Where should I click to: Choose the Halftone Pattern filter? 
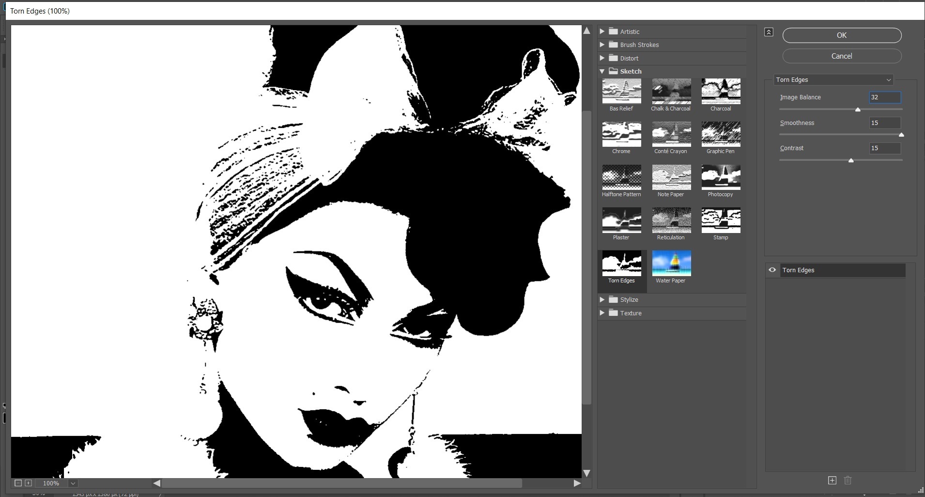coord(621,177)
